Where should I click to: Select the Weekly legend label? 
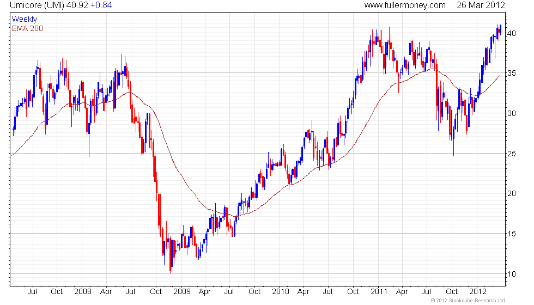(24, 20)
